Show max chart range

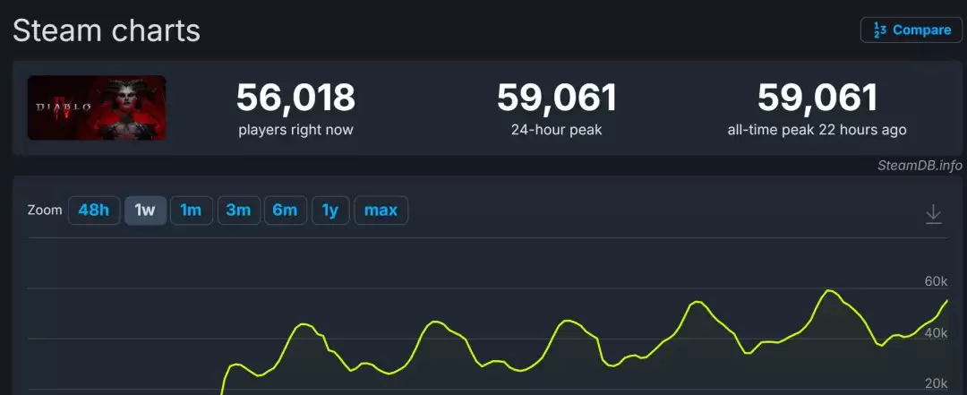[381, 210]
